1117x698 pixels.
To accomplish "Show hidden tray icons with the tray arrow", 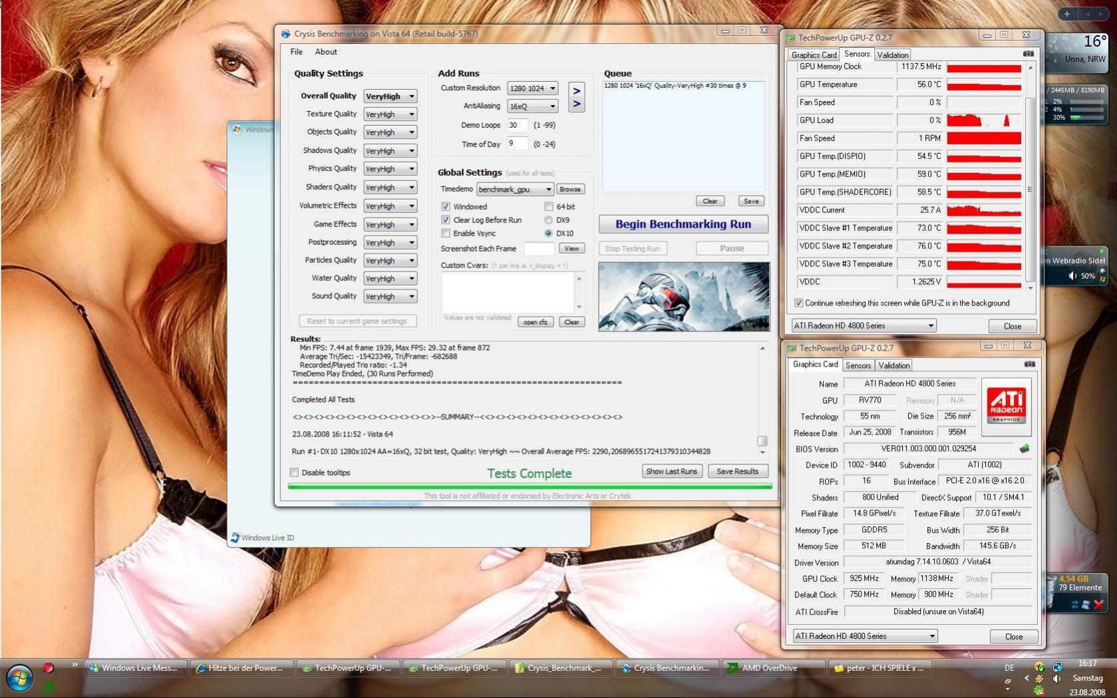I will (1027, 679).
